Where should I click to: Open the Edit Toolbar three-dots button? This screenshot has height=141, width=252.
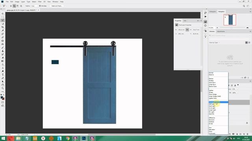tap(3, 92)
